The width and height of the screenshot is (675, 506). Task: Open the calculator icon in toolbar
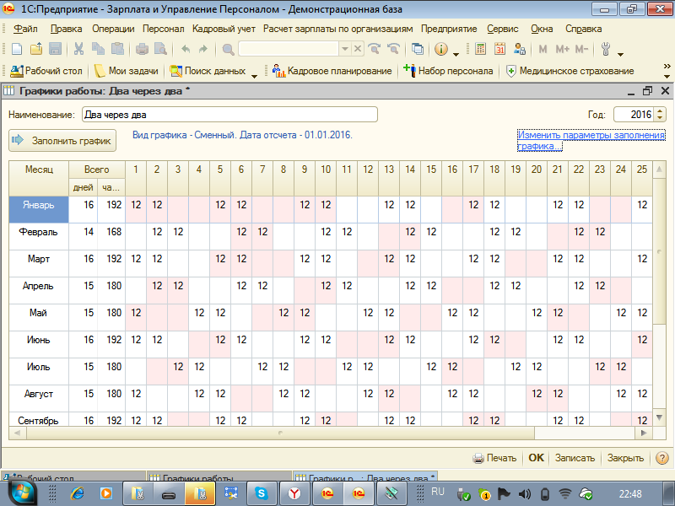481,49
